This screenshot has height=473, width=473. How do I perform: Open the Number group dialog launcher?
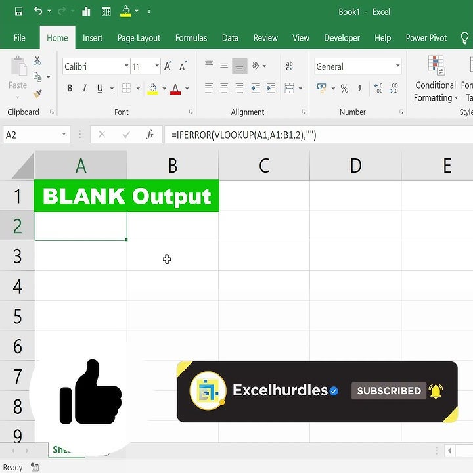click(401, 112)
